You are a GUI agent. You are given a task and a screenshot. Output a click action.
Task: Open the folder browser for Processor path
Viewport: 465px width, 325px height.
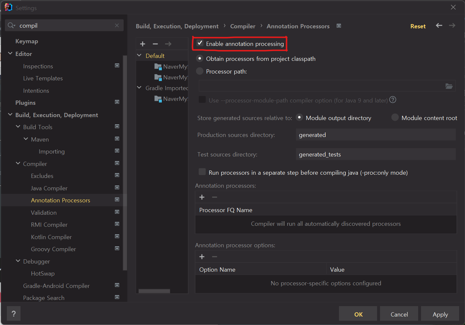[449, 86]
